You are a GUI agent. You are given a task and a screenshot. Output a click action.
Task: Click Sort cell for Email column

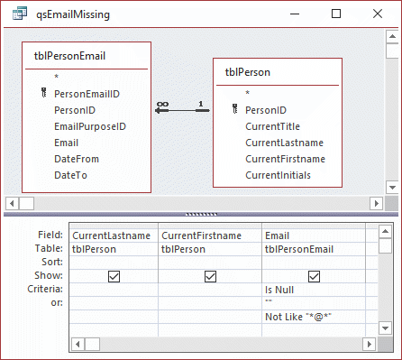[x=314, y=263]
